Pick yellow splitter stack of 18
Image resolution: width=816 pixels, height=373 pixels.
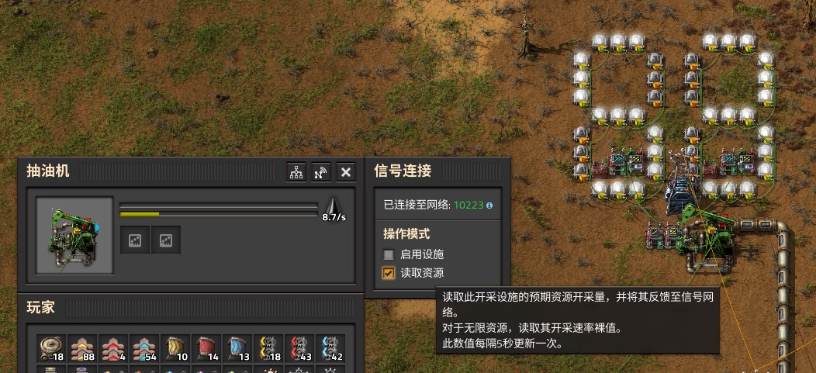click(x=268, y=348)
